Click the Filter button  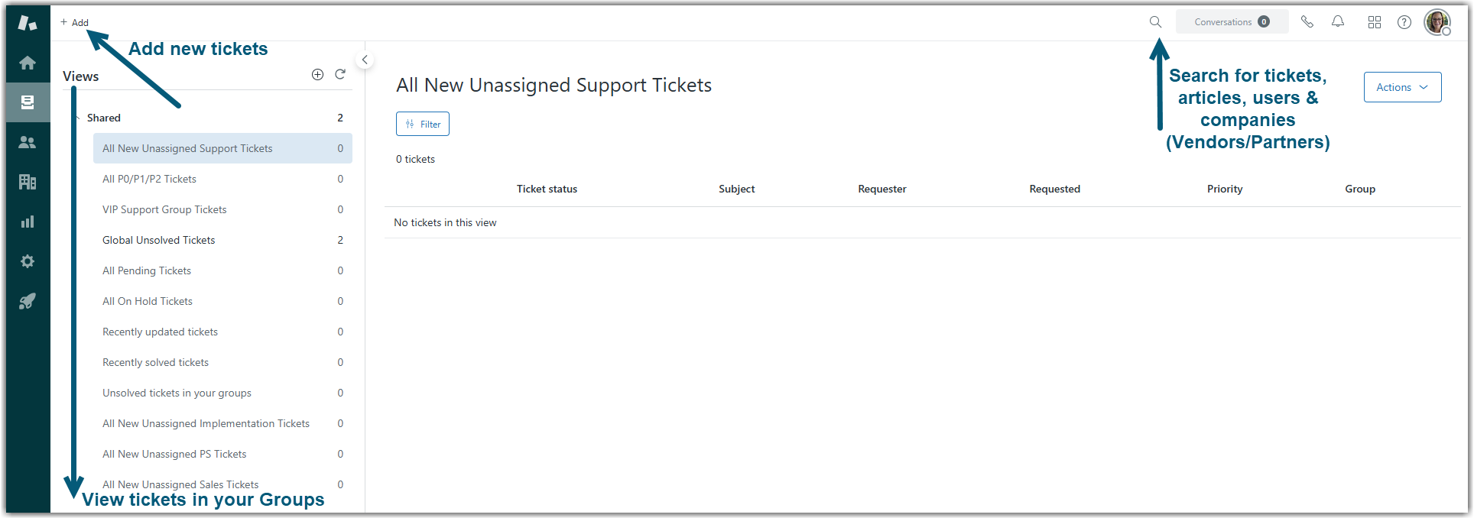(423, 124)
